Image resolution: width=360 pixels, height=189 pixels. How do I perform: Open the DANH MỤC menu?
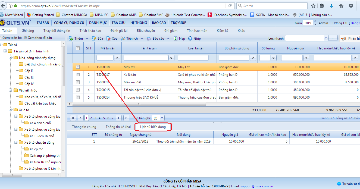click(x=98, y=23)
